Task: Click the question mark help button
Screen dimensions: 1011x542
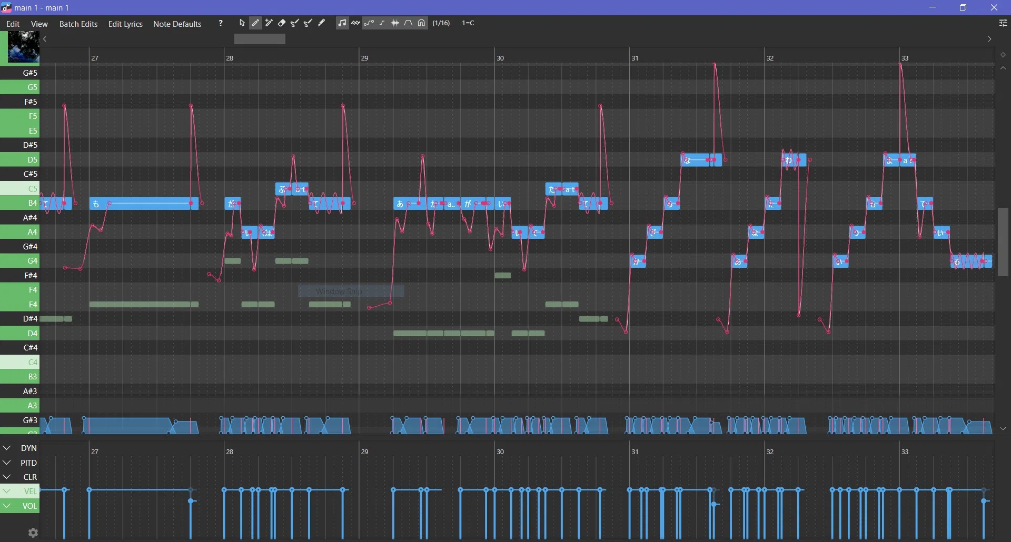Action: (x=220, y=23)
